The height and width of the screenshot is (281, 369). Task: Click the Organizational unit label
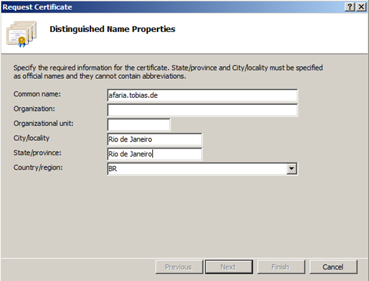pos(44,123)
